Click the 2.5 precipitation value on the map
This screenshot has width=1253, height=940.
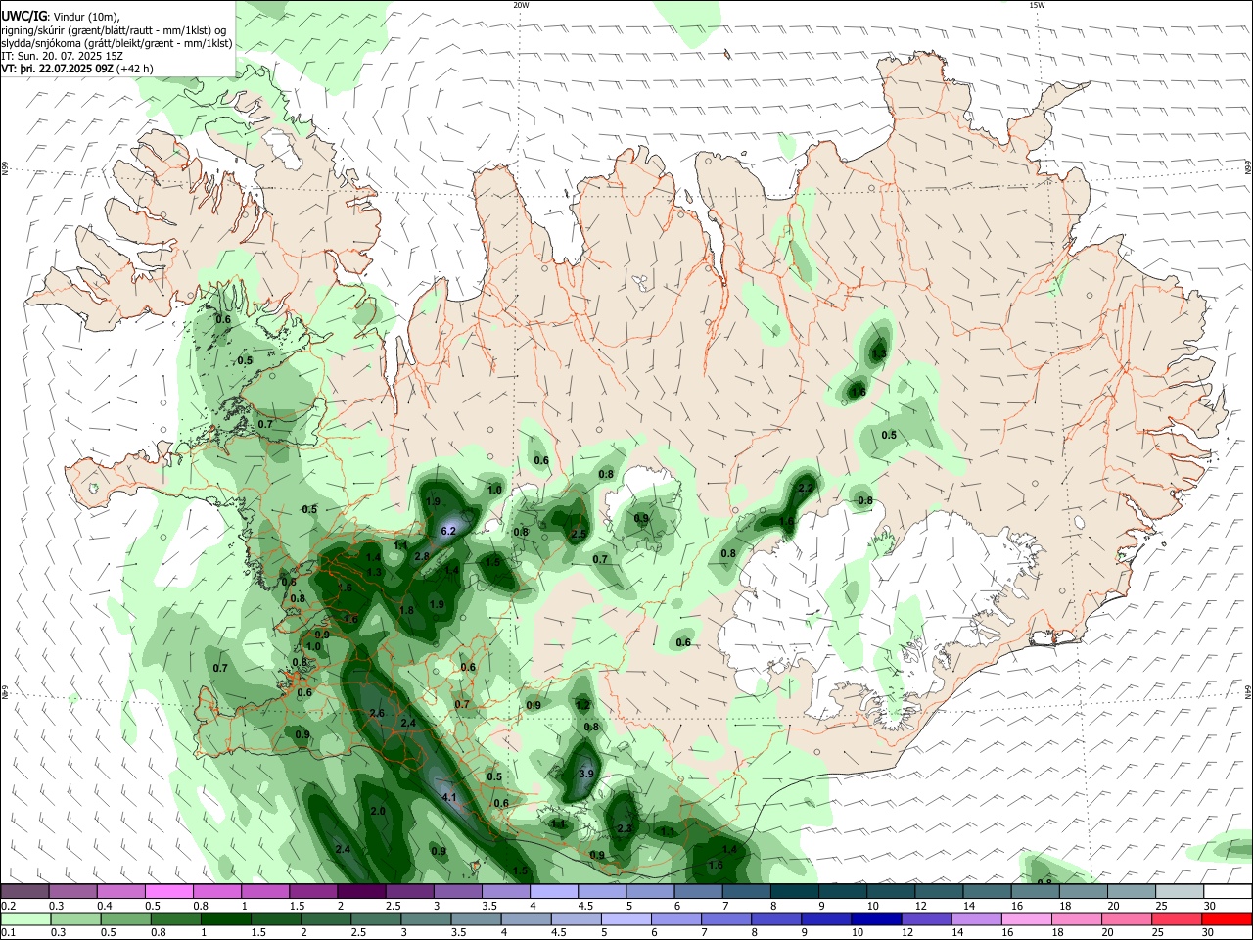[x=579, y=535]
